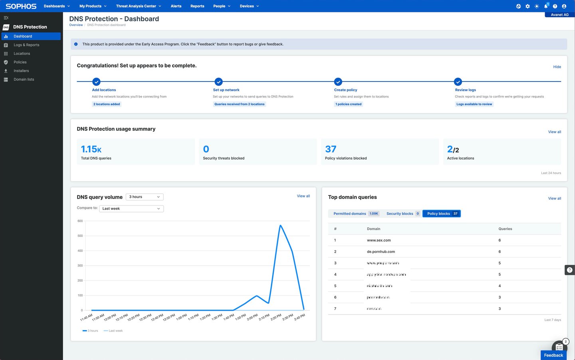Click the feedback clipboard bubble icon
575x360 pixels.
pyautogui.click(x=559, y=347)
